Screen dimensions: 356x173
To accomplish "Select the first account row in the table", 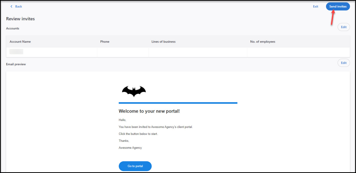I will tap(51, 51).
